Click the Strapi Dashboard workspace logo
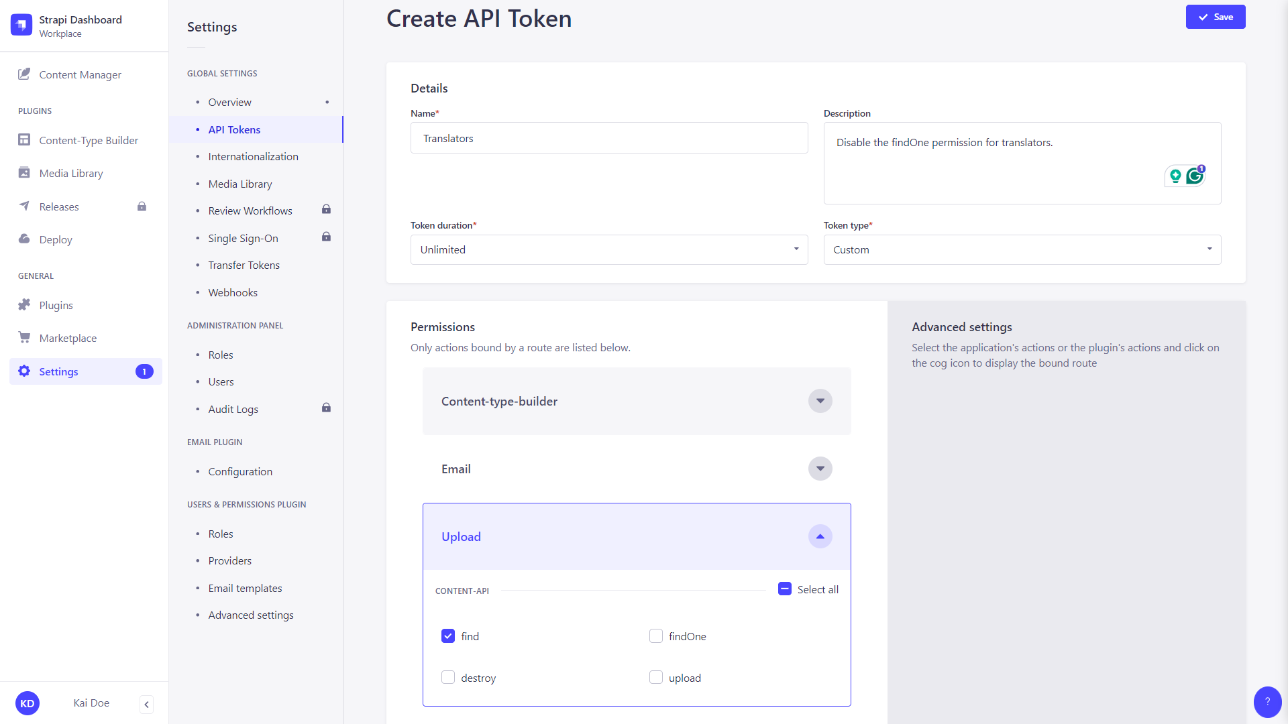 pyautogui.click(x=21, y=24)
